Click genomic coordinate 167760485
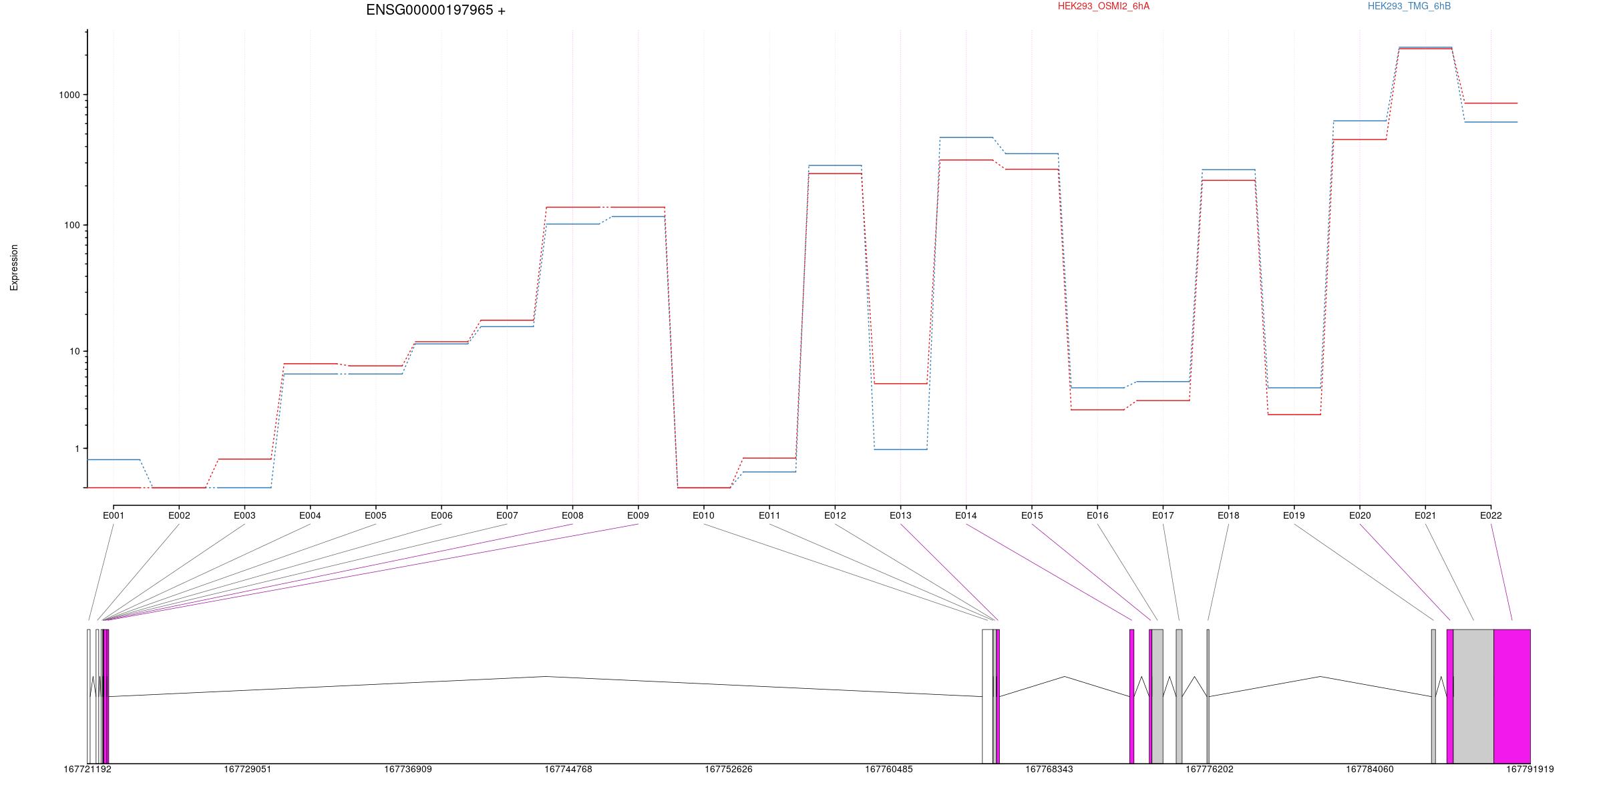The height and width of the screenshot is (801, 1603). click(x=889, y=769)
